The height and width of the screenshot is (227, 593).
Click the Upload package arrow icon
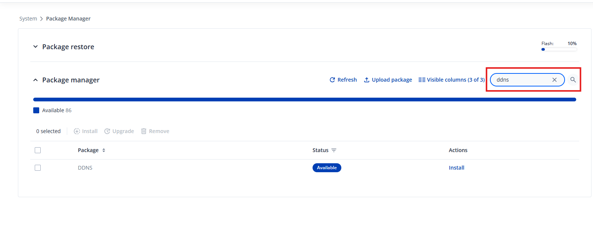367,80
